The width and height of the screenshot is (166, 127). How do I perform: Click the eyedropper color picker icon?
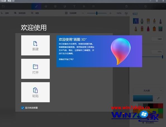[x=158, y=98]
